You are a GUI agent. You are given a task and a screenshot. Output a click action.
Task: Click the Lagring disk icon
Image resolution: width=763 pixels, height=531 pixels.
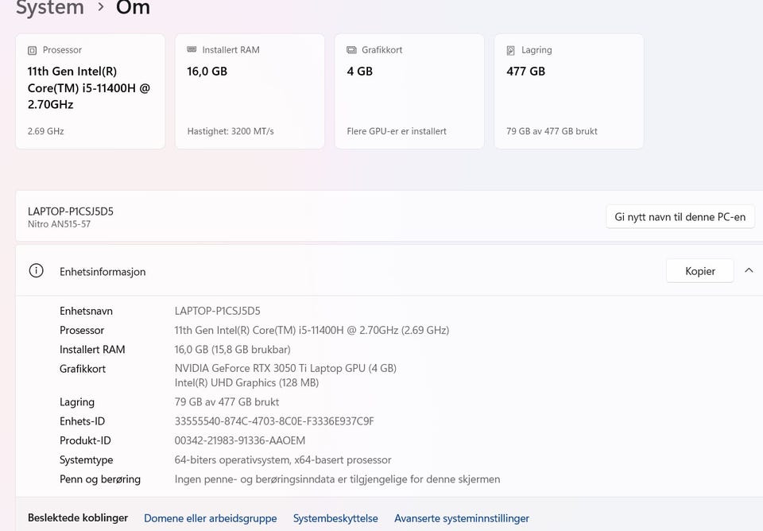click(x=511, y=50)
